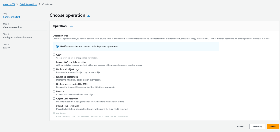Image resolution: width=280 pixels, height=132 pixels.
Task: Select Replace access control list (ACL)
Action: (54, 84)
